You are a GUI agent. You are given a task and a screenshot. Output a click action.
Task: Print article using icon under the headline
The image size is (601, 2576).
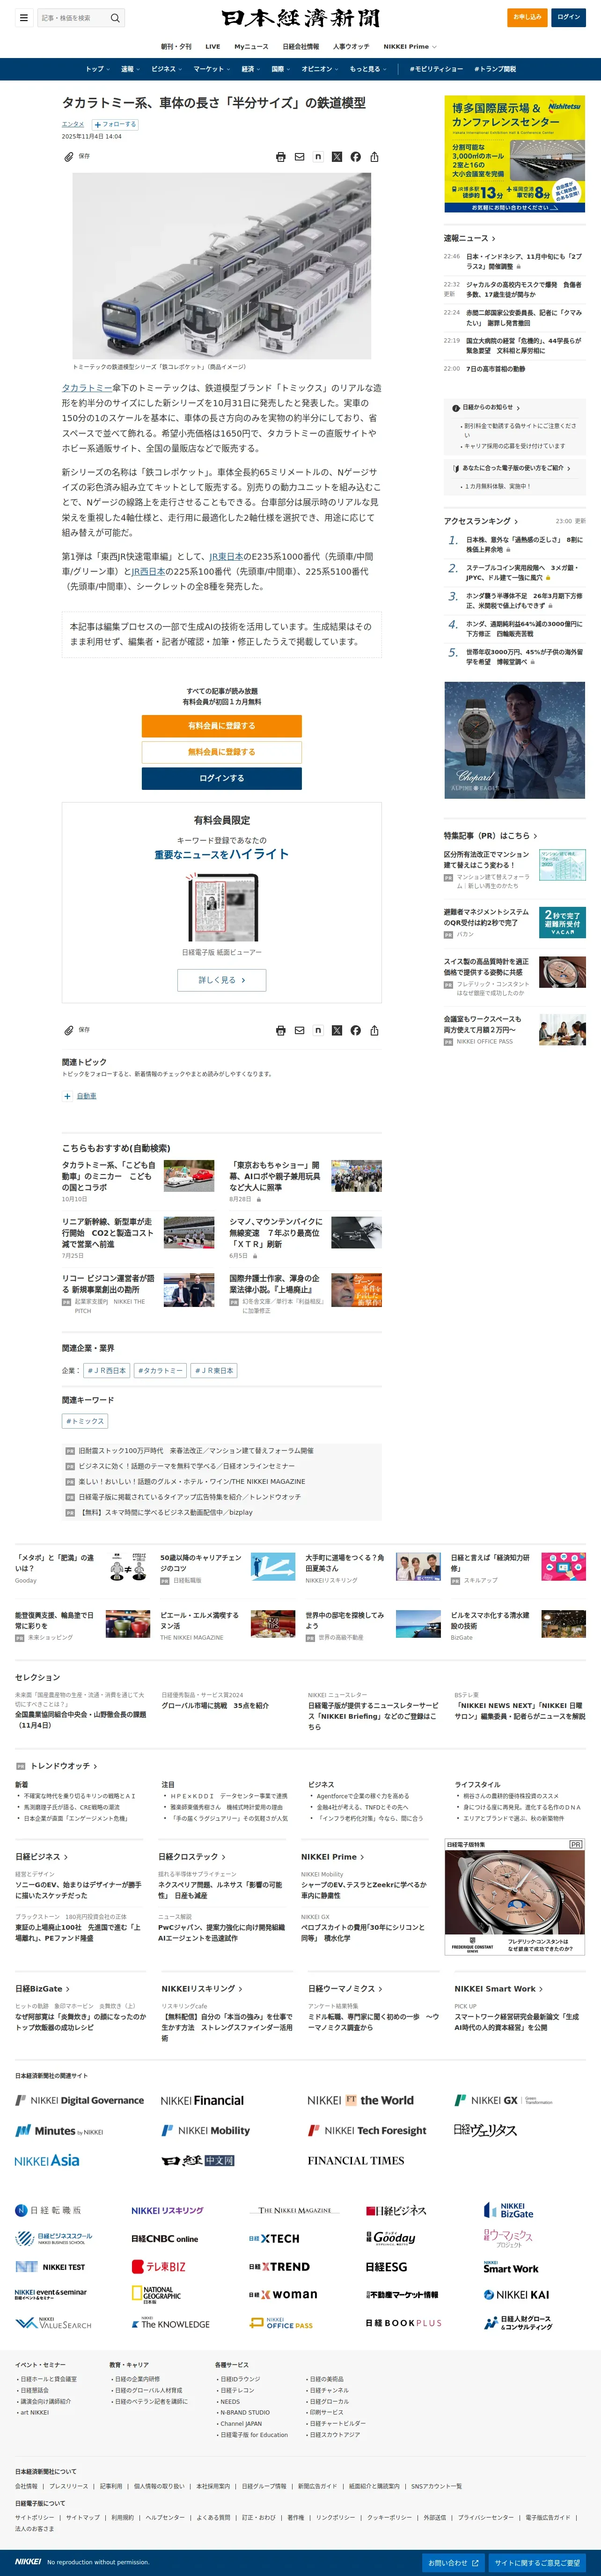[281, 157]
